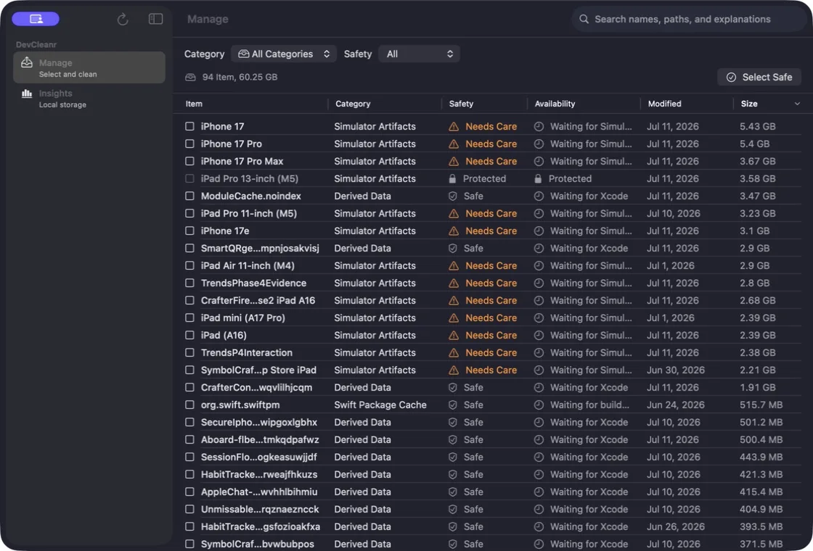Screen dimensions: 813x551
Task: Click the Safe shield icon for Aboard-flbe row
Action: click(453, 439)
